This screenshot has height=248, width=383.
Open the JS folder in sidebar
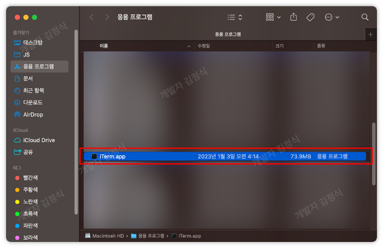tap(39, 54)
